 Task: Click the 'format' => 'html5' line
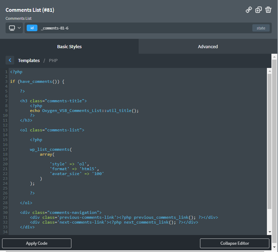[74, 169]
